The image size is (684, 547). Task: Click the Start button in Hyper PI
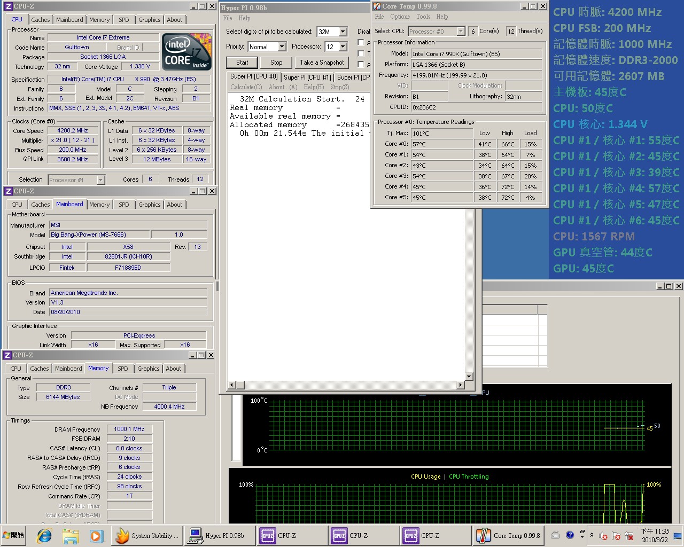point(242,62)
